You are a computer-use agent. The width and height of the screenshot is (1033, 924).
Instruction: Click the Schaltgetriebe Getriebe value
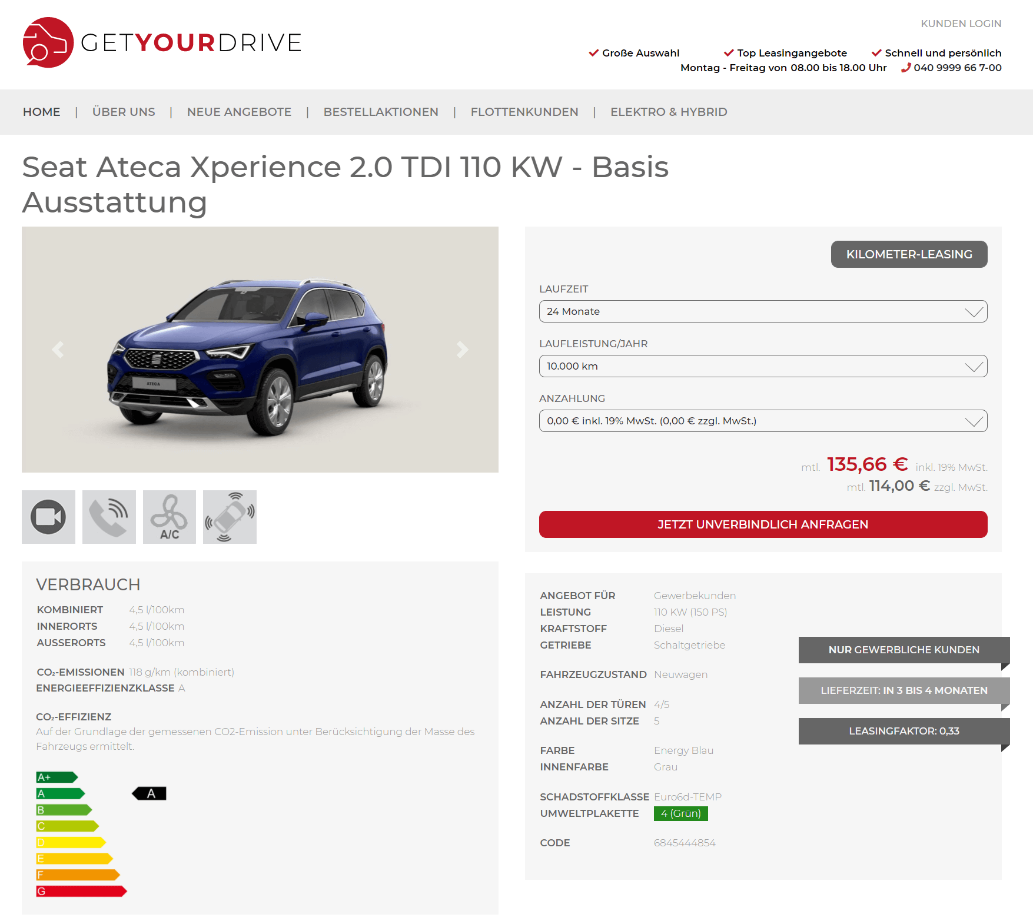coord(689,645)
